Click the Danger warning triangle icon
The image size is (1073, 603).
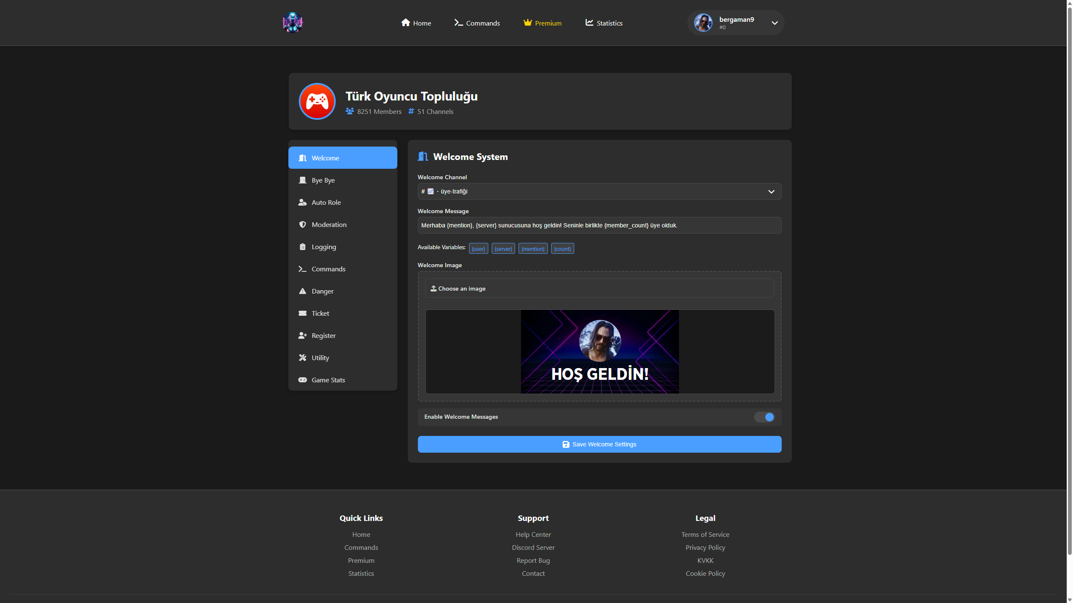pos(303,291)
